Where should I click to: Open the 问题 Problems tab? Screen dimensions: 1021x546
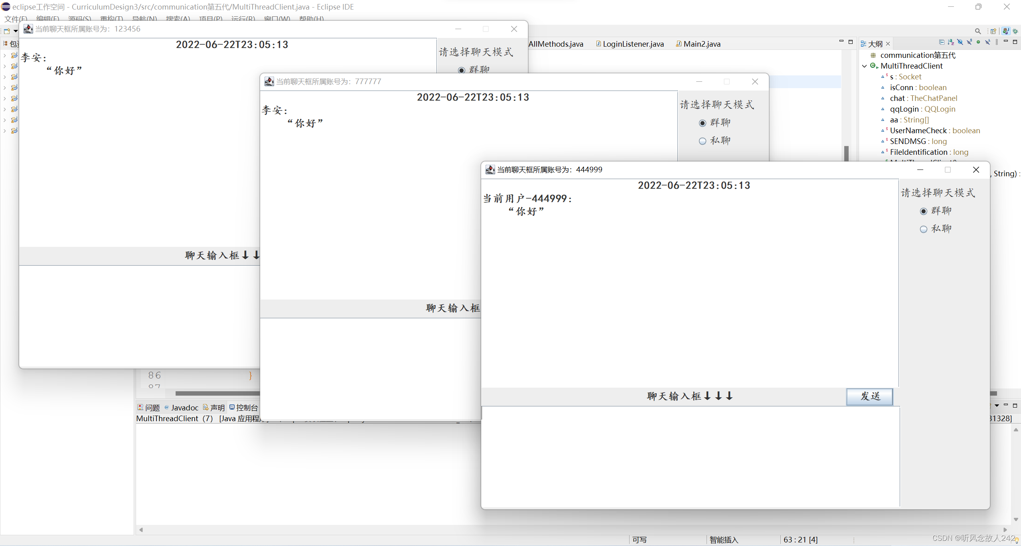tap(148, 408)
